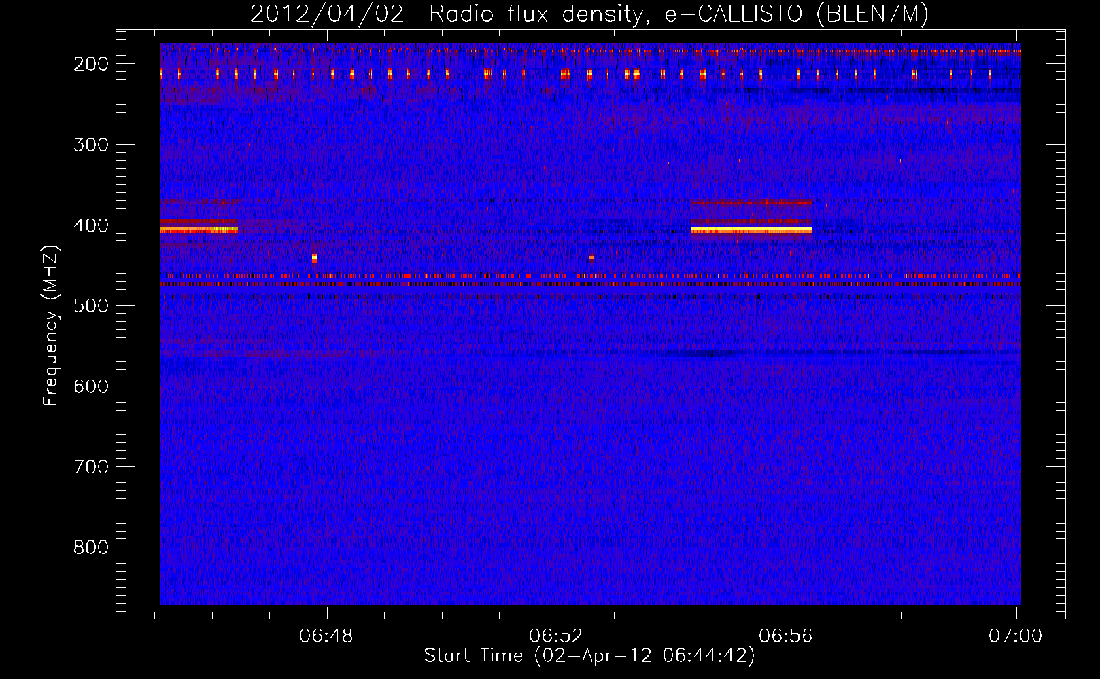Click the 200 frequency tick label

coord(91,64)
